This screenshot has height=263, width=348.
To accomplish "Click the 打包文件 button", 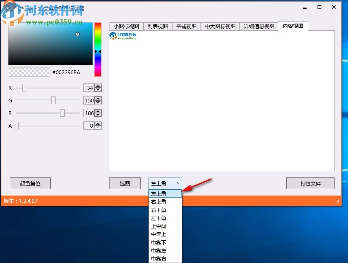I will [x=311, y=183].
